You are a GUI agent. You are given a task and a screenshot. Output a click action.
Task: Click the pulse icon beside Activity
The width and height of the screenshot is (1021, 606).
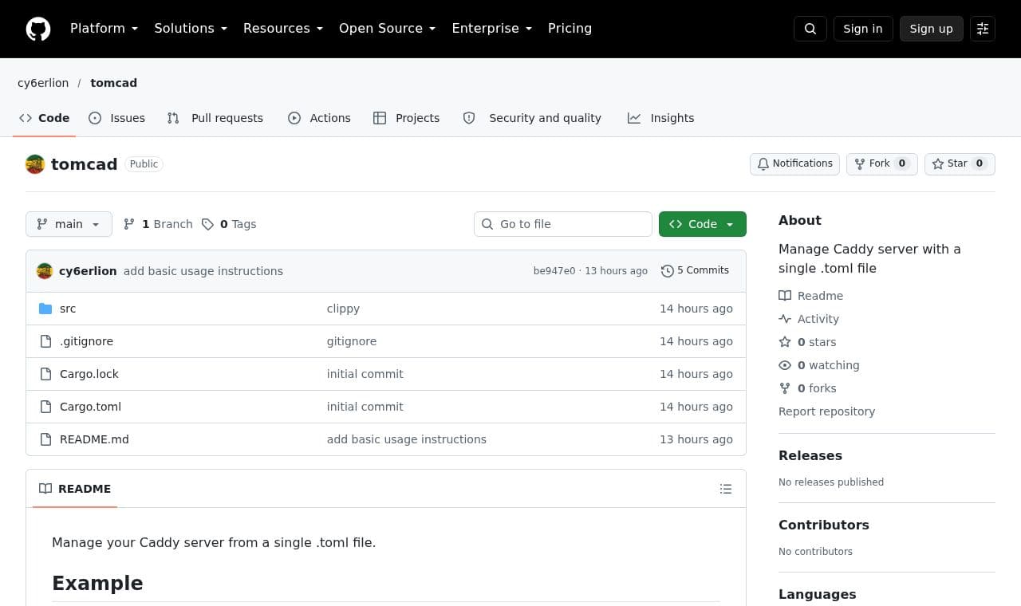785,319
